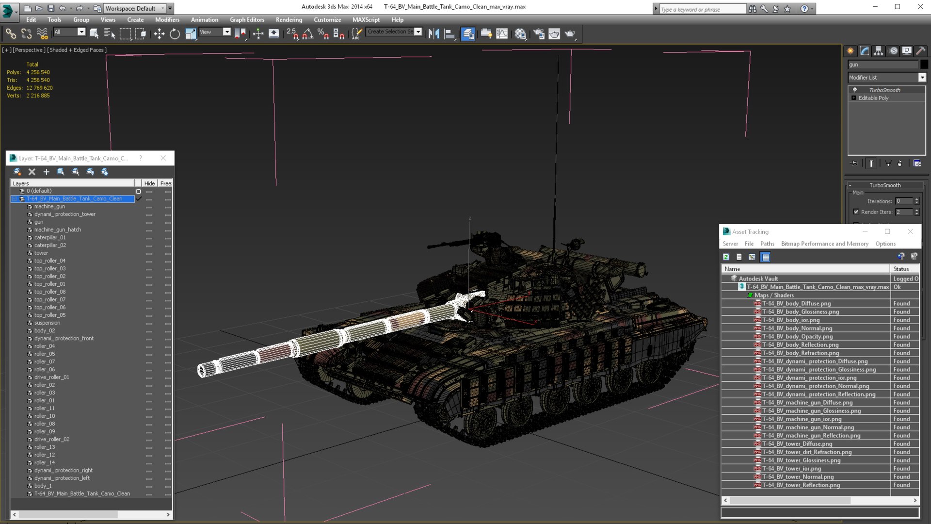
Task: Open the Material Editor icon
Action: (x=520, y=33)
